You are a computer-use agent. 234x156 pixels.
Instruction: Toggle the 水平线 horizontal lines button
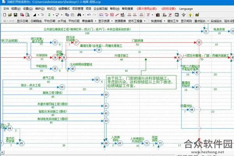pyautogui.click(x=62, y=21)
